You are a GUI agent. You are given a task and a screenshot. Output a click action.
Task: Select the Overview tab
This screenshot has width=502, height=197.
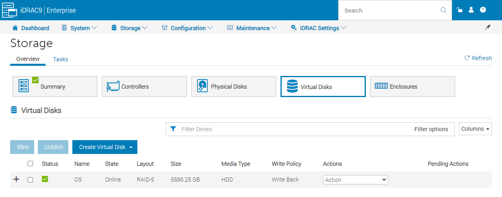[x=28, y=59]
